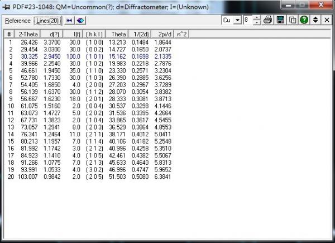Click hkl (1 0 3) cell

[x=94, y=78]
